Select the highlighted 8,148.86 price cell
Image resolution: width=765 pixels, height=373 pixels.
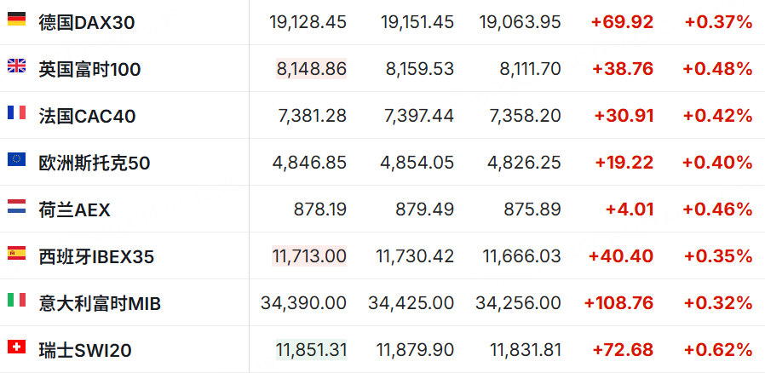311,69
